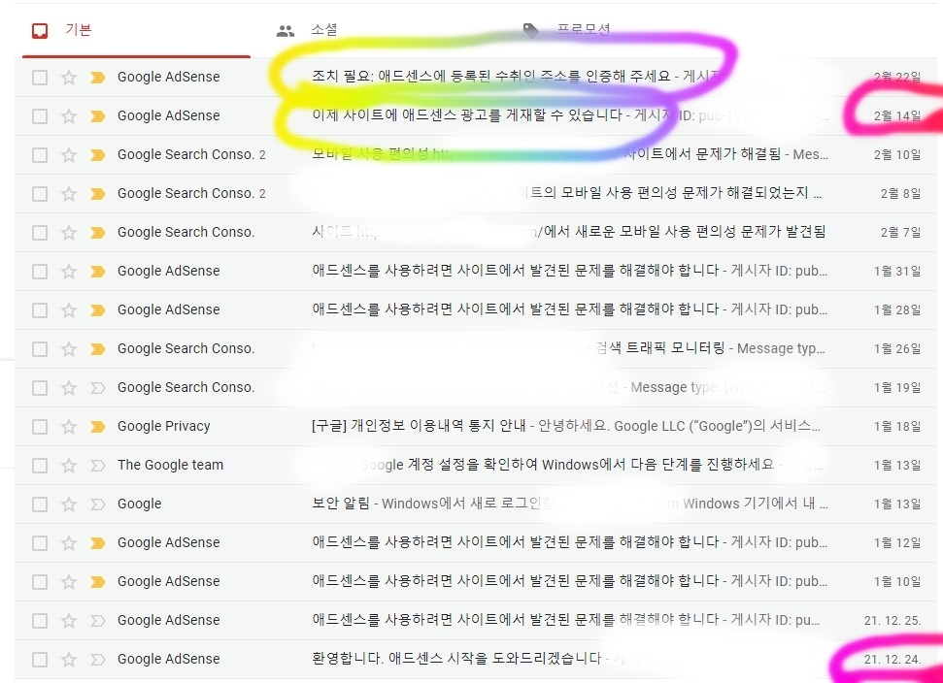Viewport: 943px width, 683px height.
Task: Click sender 'Google Privacy'
Action: click(163, 427)
